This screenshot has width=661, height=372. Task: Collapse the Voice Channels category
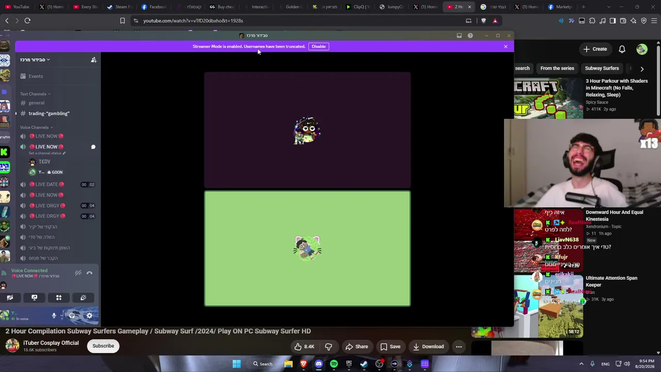pos(36,127)
